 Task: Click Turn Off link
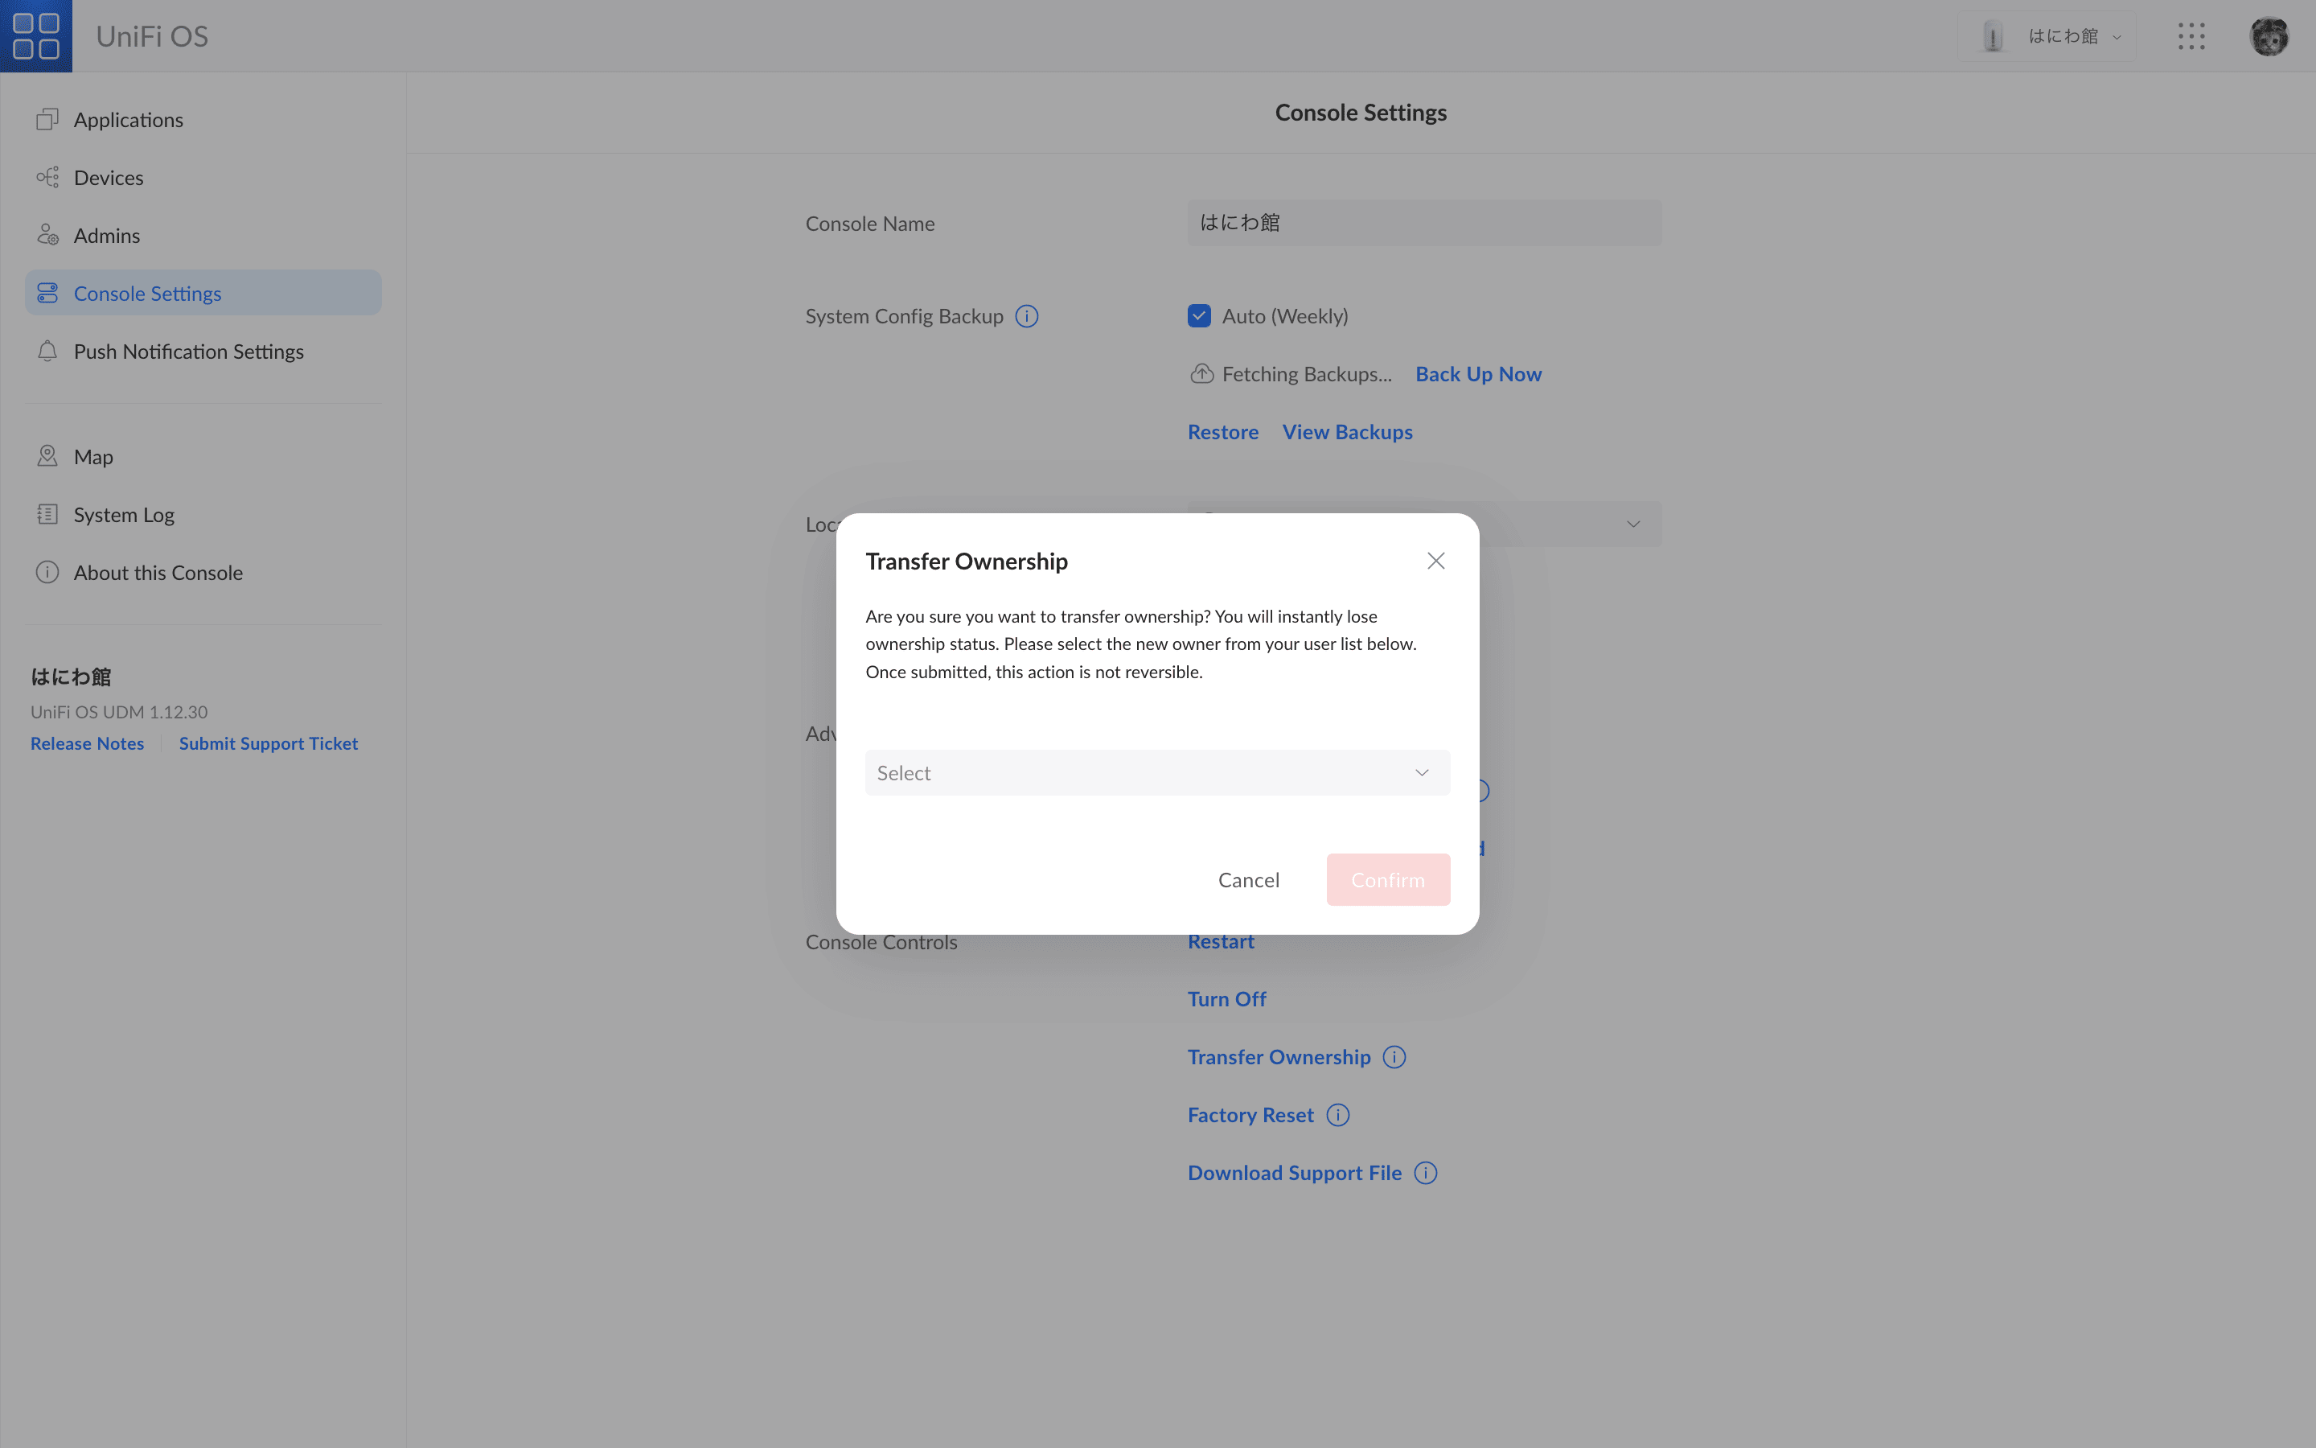[x=1226, y=999]
